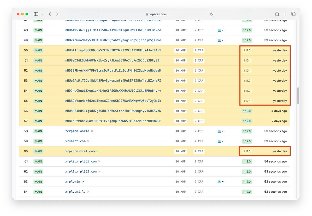Toggle the Safari sidebar icon
Image resolution: width=312 pixels, height=216 pixels.
tap(36, 14)
